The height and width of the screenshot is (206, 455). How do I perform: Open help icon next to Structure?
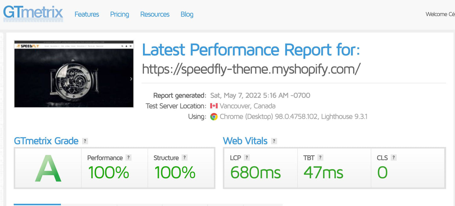[185, 158]
